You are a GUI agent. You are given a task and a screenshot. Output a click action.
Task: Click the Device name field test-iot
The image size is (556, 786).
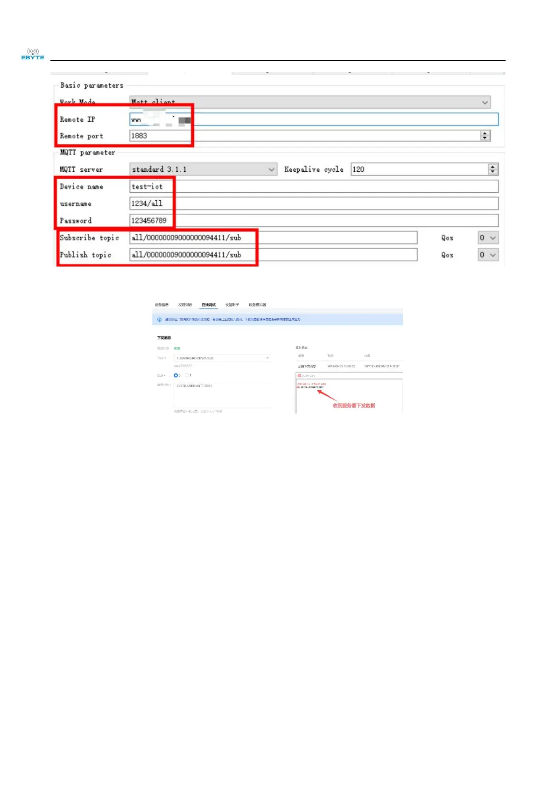pos(314,187)
